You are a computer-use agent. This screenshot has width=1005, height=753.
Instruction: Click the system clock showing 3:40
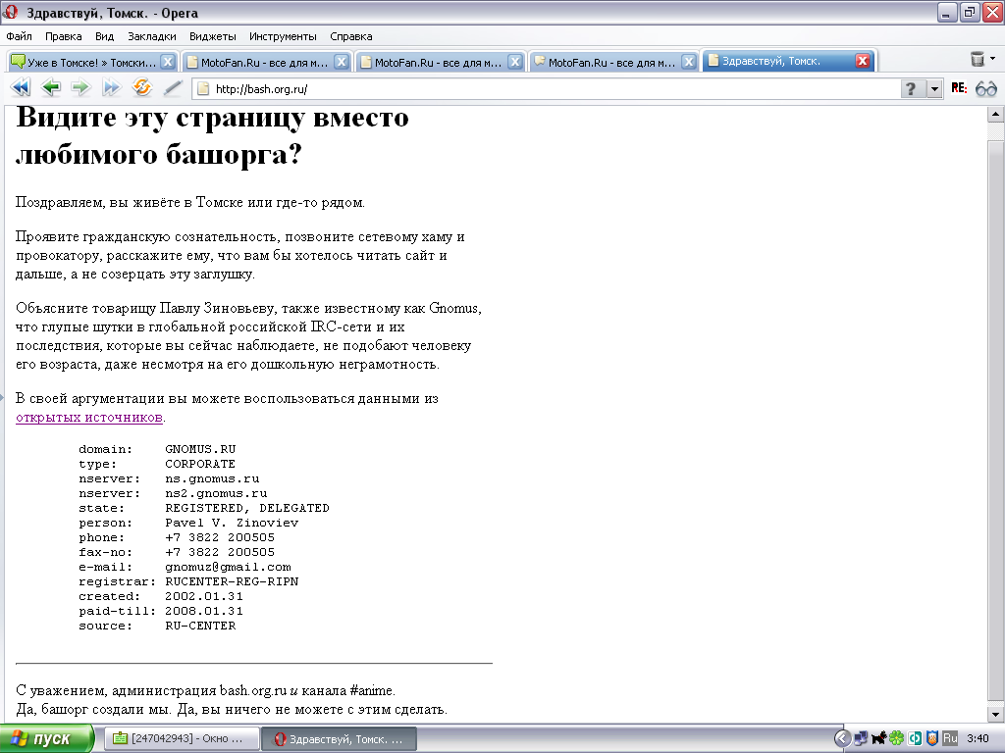tap(978, 738)
